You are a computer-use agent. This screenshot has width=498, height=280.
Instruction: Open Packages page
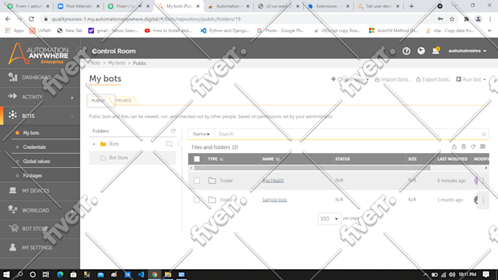coord(32,175)
